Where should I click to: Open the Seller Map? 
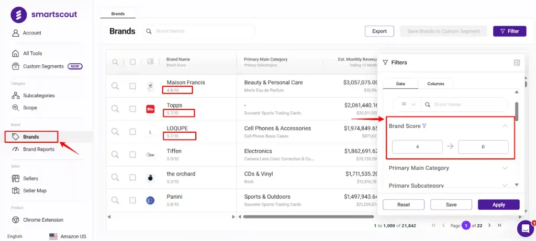[x=29, y=190]
